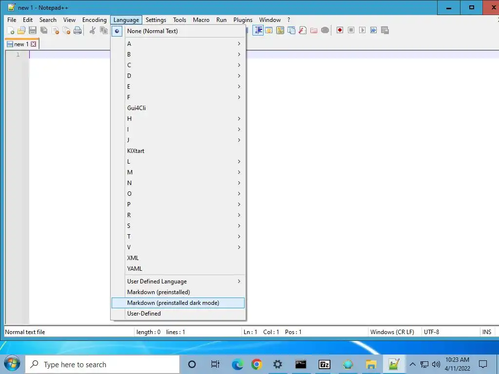Image resolution: width=499 pixels, height=374 pixels.
Task: Choose Markdown (preinstalled) language
Action: 178,292
